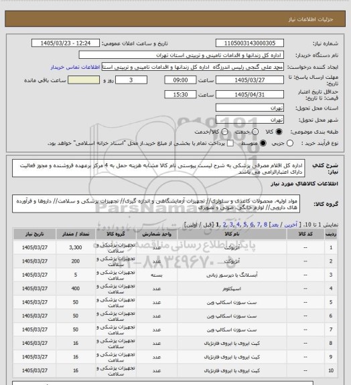351x385 pixels.
Task: Go to the آخرین results page
Action: tap(291, 225)
